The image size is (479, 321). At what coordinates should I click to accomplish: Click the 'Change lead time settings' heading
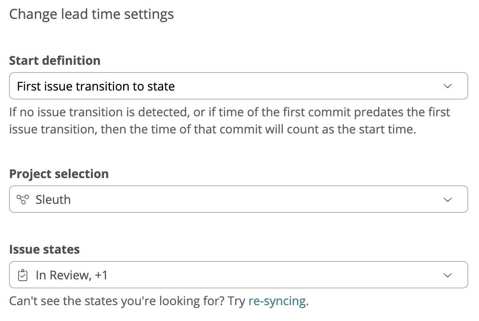[x=91, y=14]
